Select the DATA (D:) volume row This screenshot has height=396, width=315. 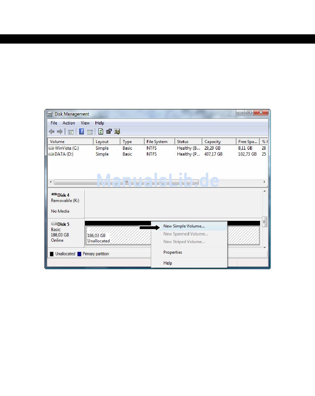[157, 154]
